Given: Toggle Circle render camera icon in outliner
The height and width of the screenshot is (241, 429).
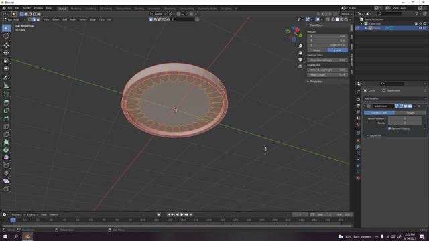Looking at the screenshot, I should (424, 28).
